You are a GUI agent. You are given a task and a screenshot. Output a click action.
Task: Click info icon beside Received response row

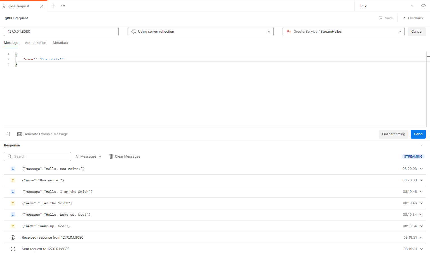pyautogui.click(x=13, y=238)
